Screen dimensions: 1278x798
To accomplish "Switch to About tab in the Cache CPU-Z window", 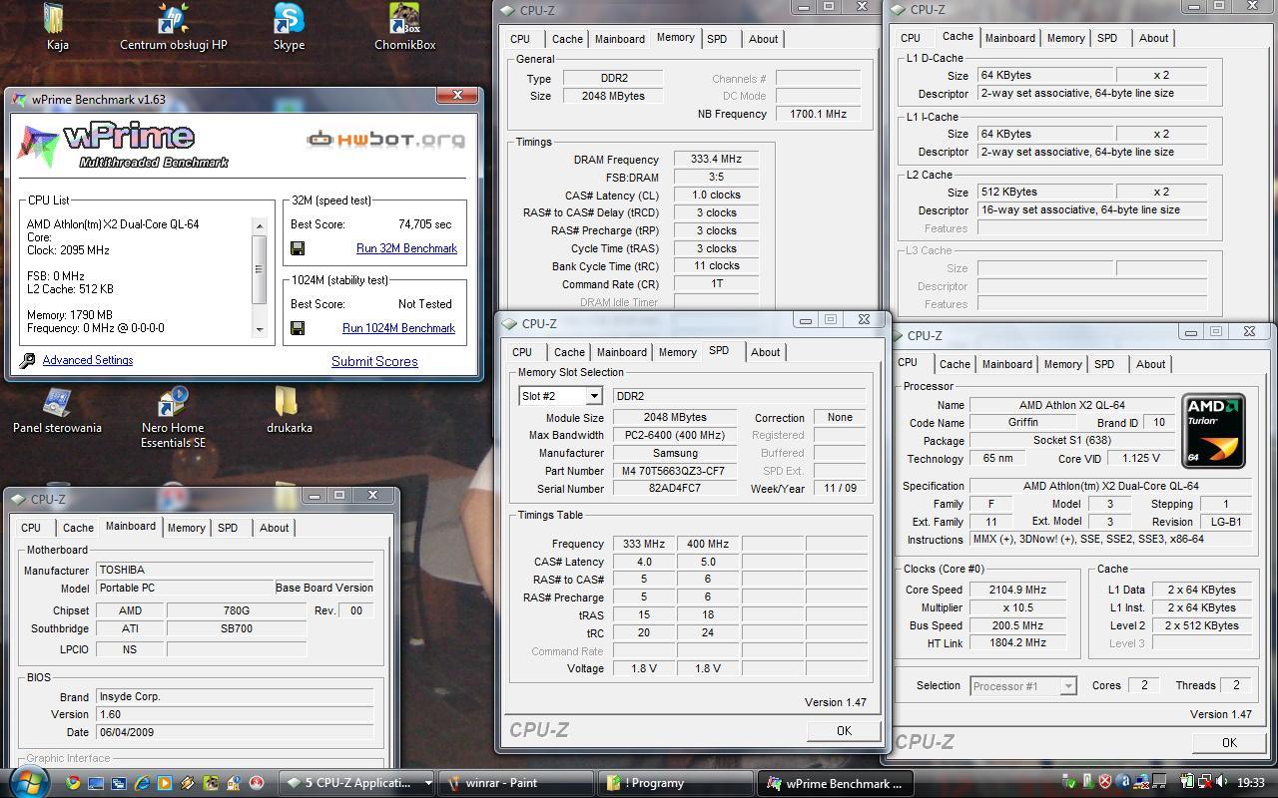I will coord(1153,38).
